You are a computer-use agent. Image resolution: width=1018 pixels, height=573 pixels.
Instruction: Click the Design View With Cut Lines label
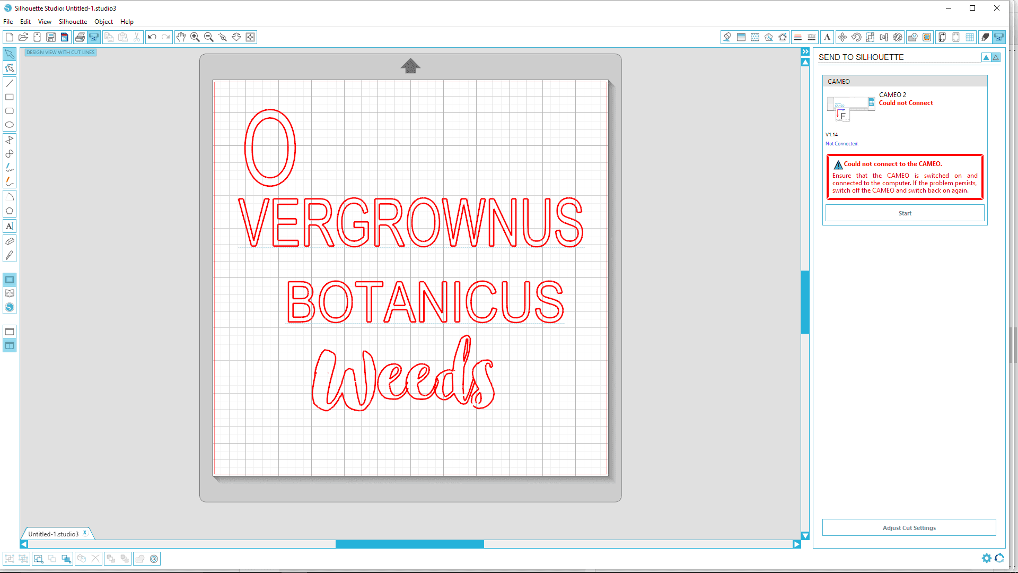(x=60, y=53)
